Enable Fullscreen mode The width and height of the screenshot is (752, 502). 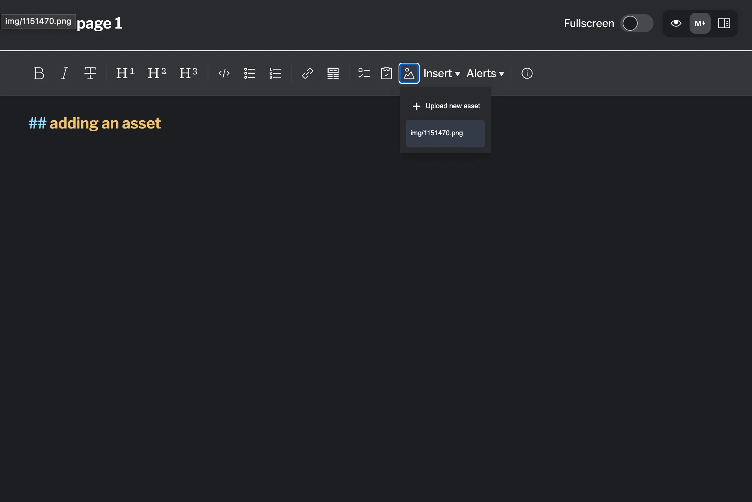pyautogui.click(x=636, y=23)
